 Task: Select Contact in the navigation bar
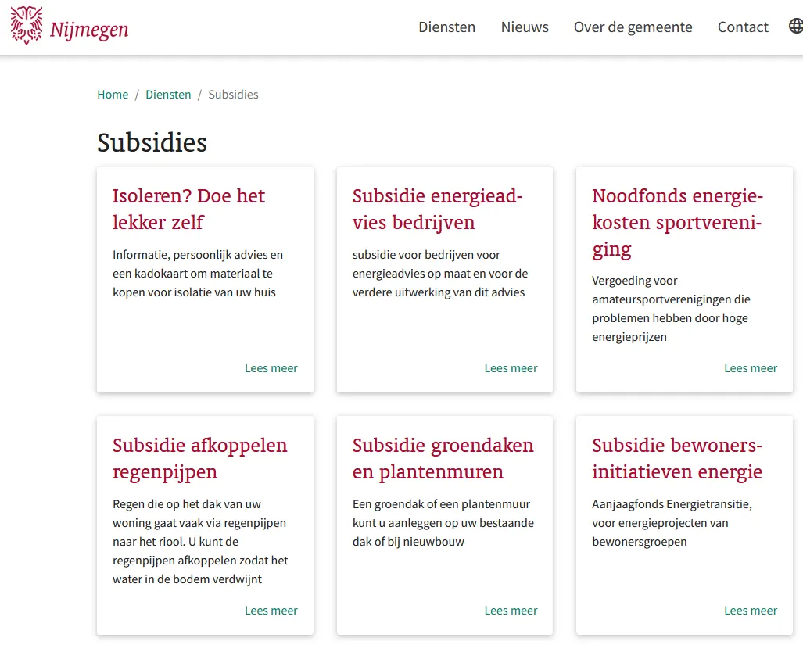click(743, 27)
